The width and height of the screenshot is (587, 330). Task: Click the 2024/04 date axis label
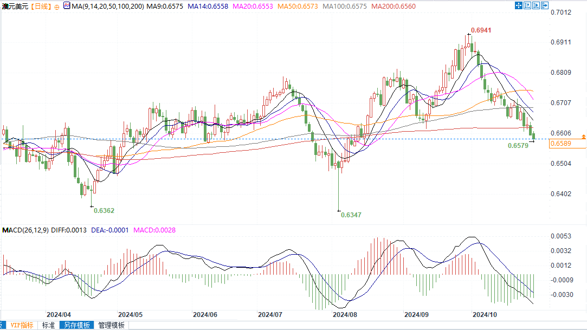pyautogui.click(x=59, y=315)
